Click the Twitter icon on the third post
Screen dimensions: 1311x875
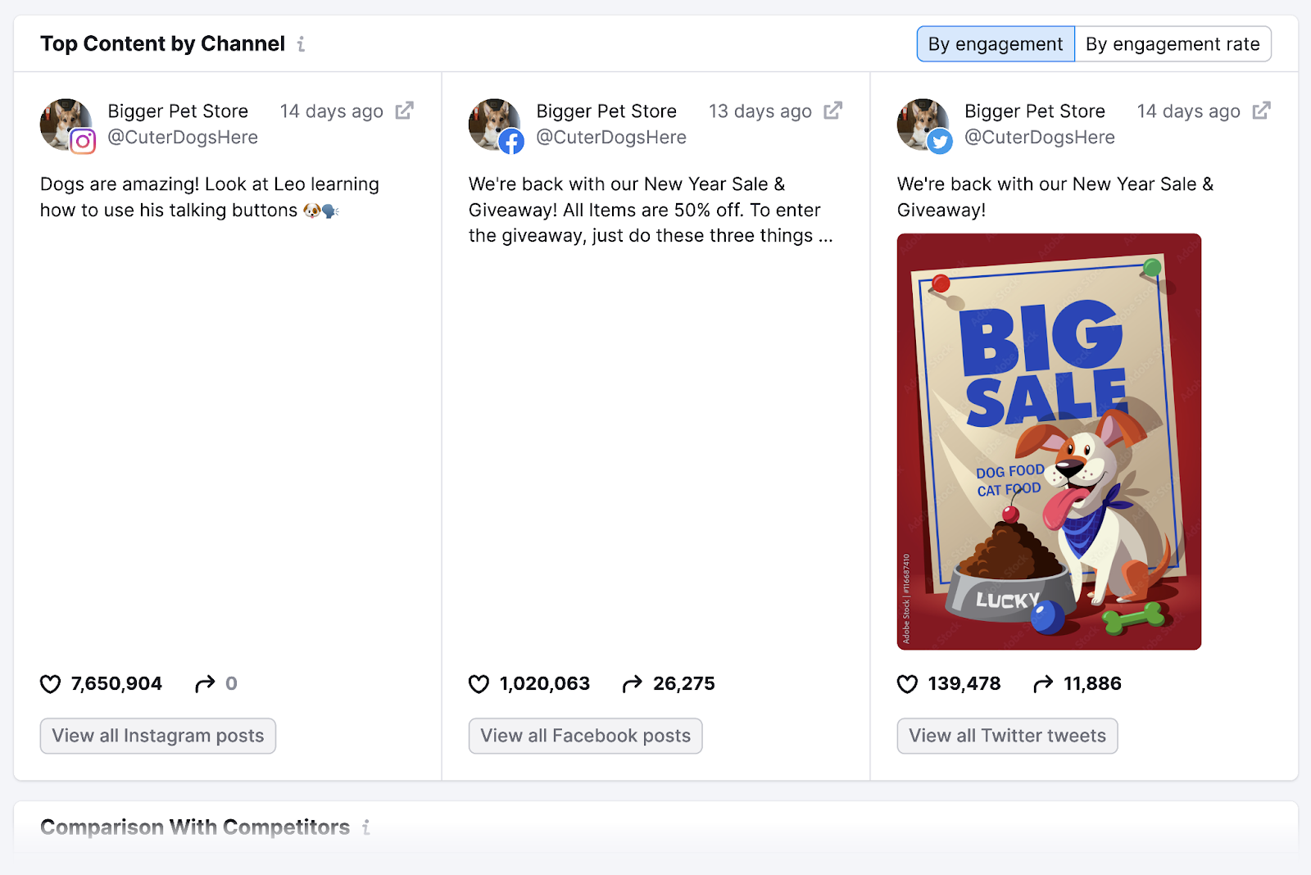click(x=940, y=141)
